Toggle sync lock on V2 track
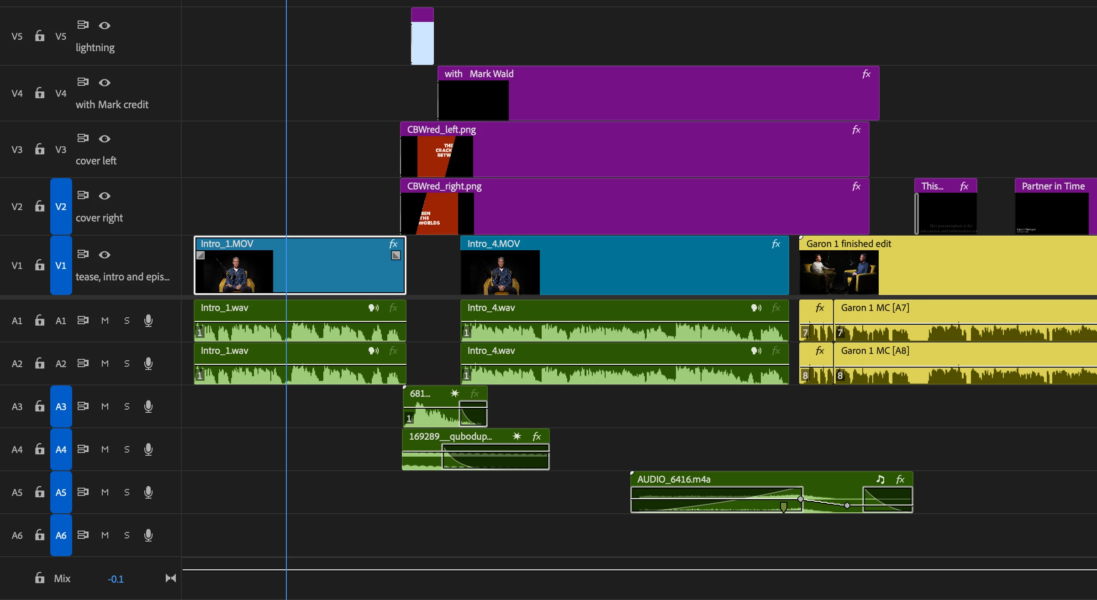This screenshot has height=600, width=1097. [x=83, y=195]
